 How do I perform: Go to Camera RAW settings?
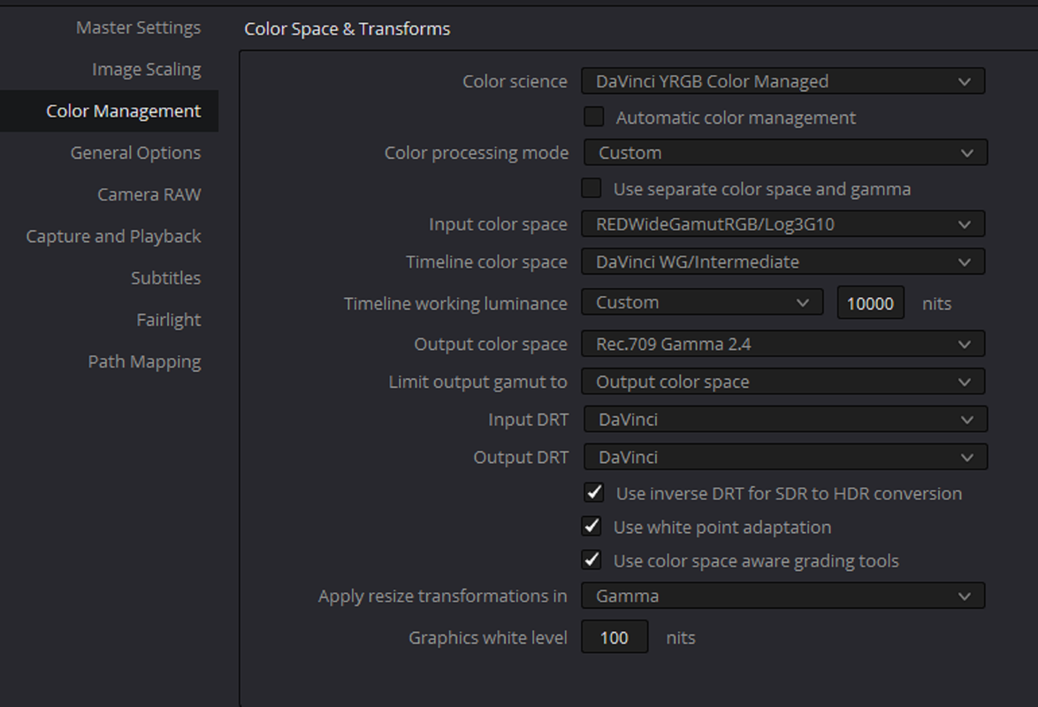tap(149, 194)
